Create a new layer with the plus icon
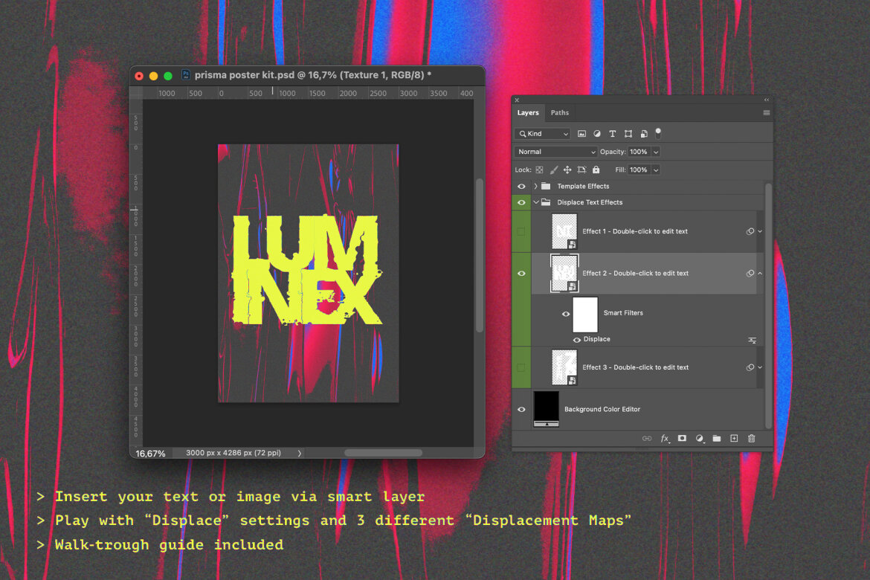Image resolution: width=870 pixels, height=580 pixels. (734, 439)
